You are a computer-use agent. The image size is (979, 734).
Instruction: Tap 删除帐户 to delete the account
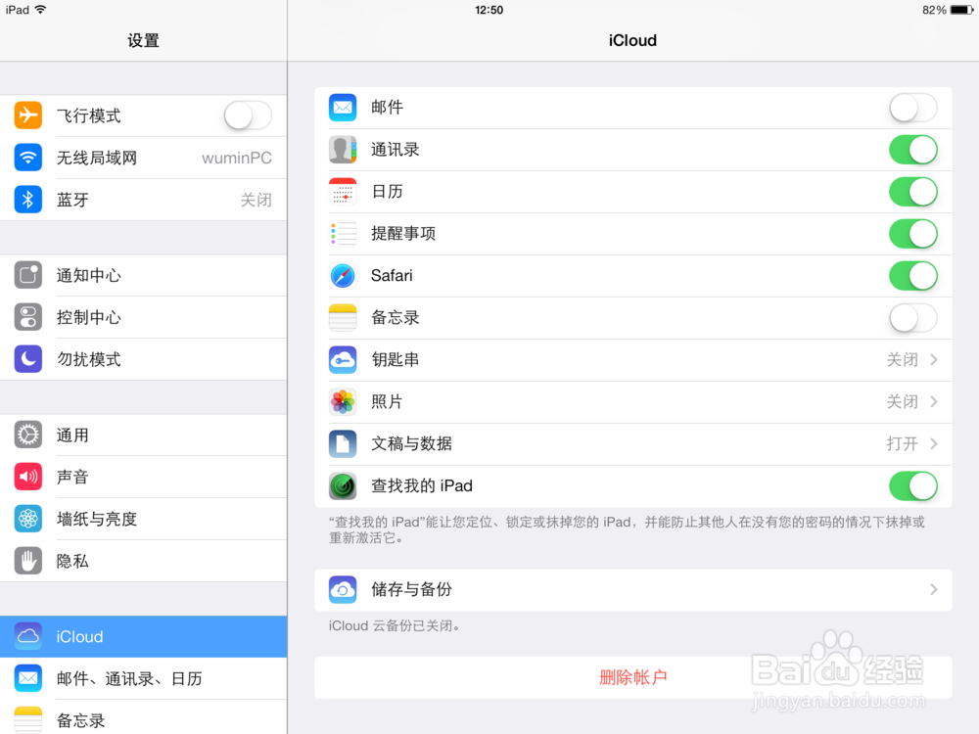click(x=632, y=676)
